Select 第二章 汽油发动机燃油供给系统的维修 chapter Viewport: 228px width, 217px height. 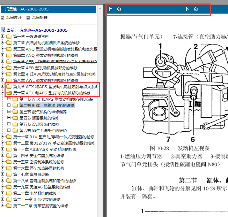coord(46,43)
